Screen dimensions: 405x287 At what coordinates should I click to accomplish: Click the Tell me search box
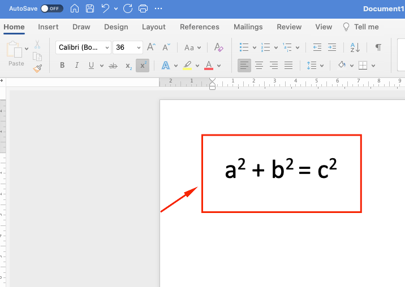point(361,27)
